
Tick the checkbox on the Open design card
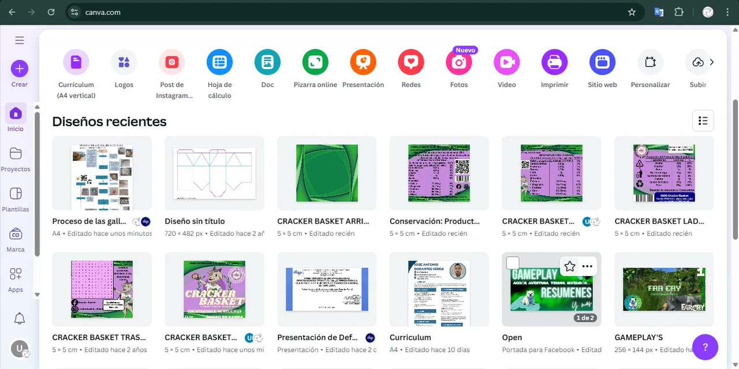513,263
